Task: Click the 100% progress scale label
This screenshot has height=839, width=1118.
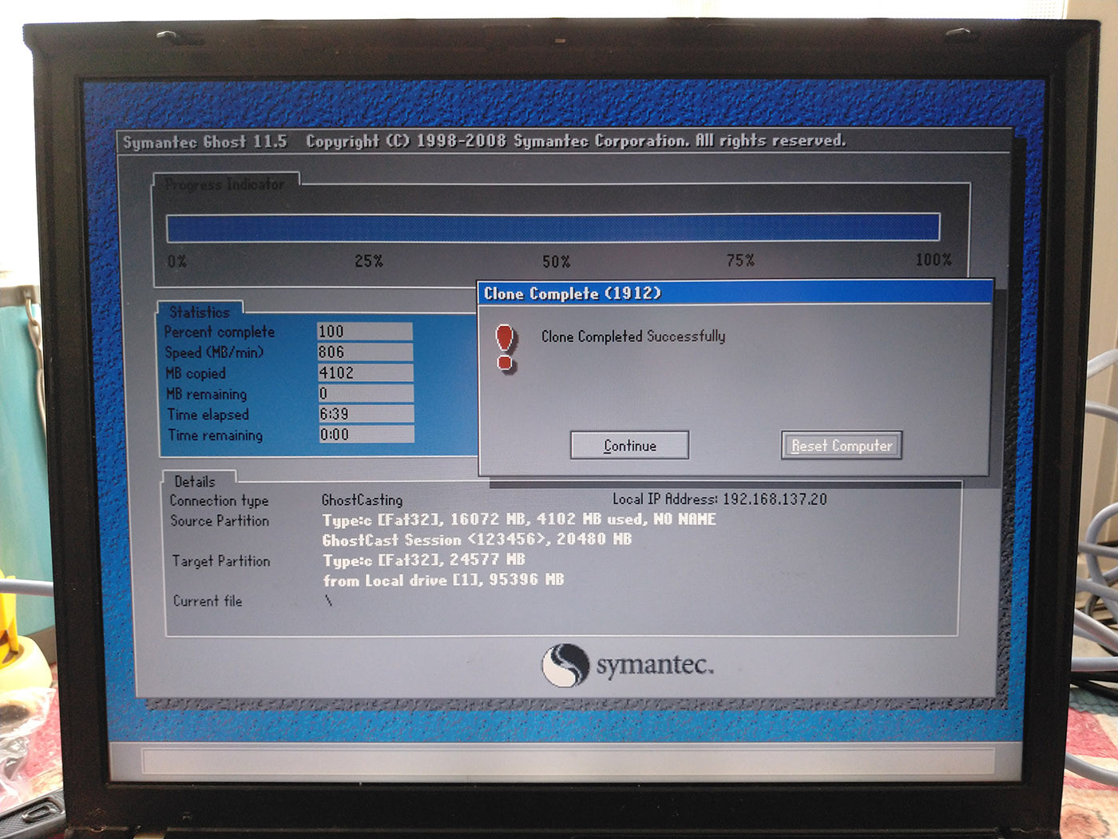Action: (934, 260)
